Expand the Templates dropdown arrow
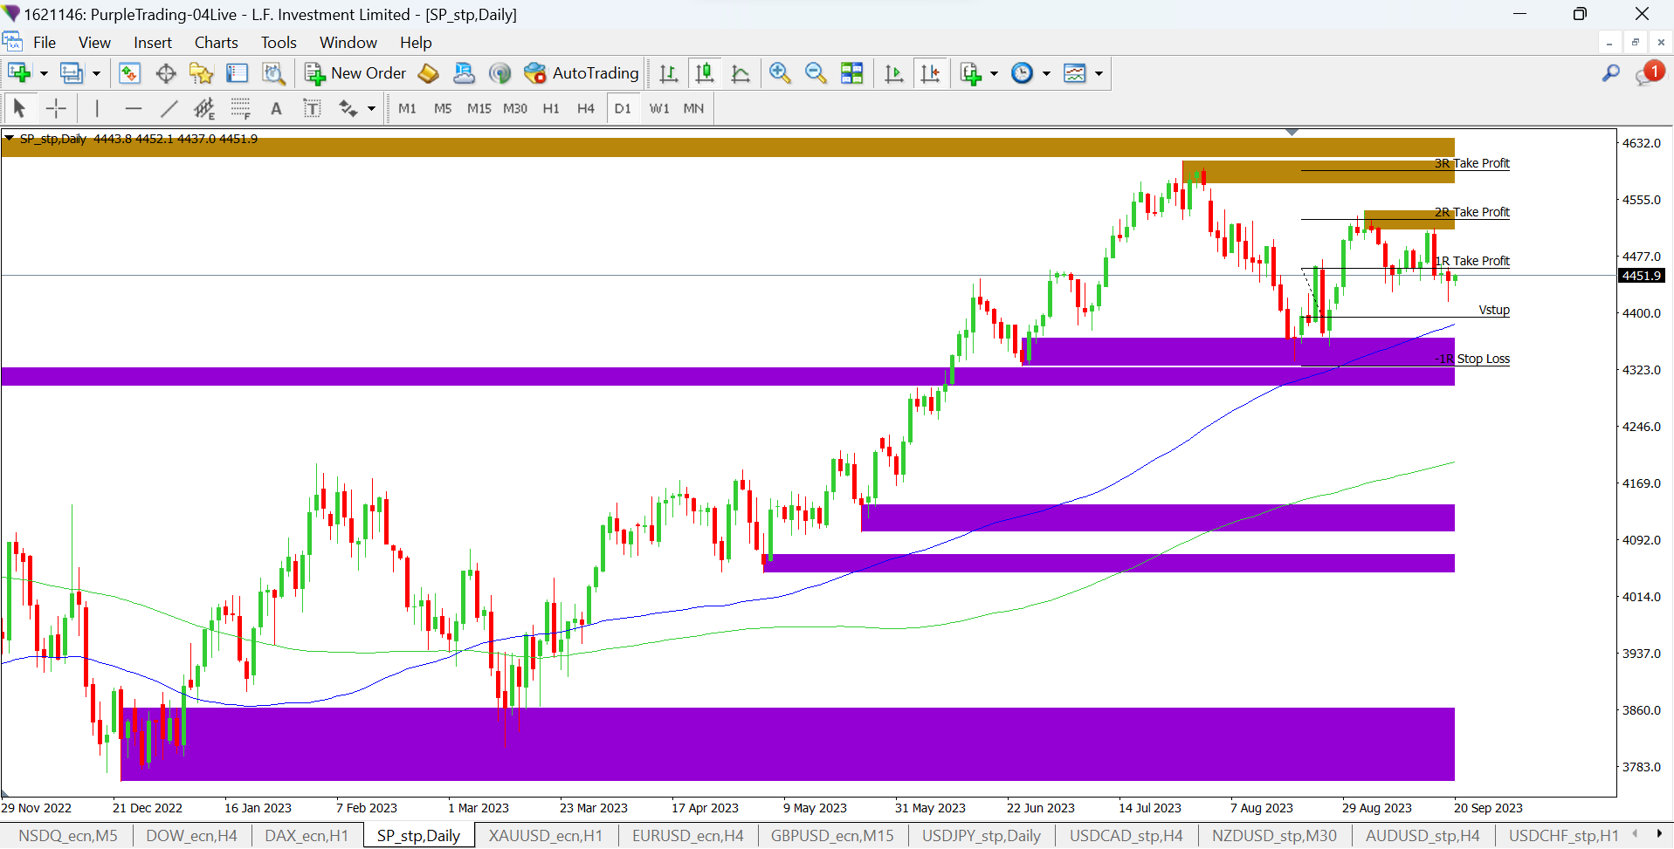The height and width of the screenshot is (849, 1674). (x=1099, y=74)
